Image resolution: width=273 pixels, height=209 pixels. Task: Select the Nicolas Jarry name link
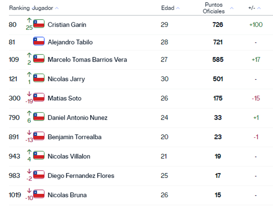coord(66,79)
